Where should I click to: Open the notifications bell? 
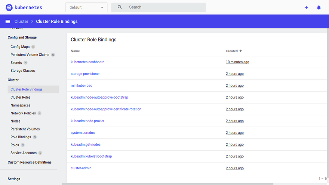pyautogui.click(x=319, y=7)
